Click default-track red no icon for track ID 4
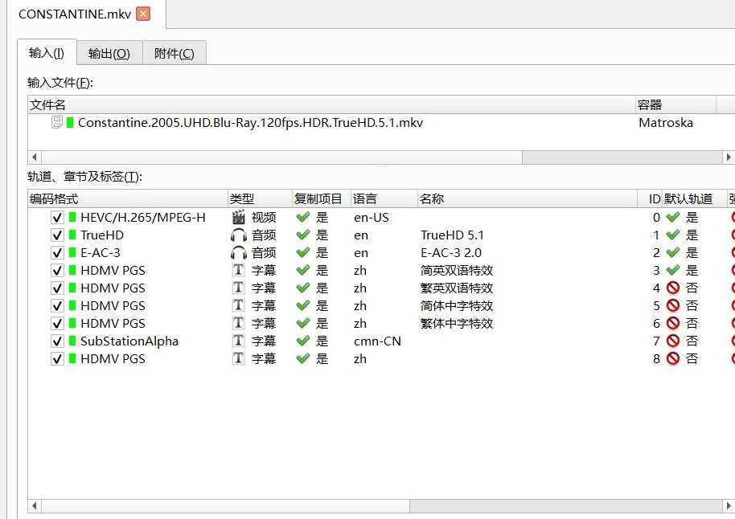 tap(673, 288)
